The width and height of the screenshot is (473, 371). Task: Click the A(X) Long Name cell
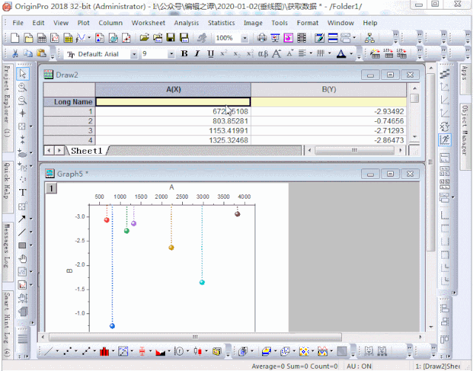click(x=173, y=102)
